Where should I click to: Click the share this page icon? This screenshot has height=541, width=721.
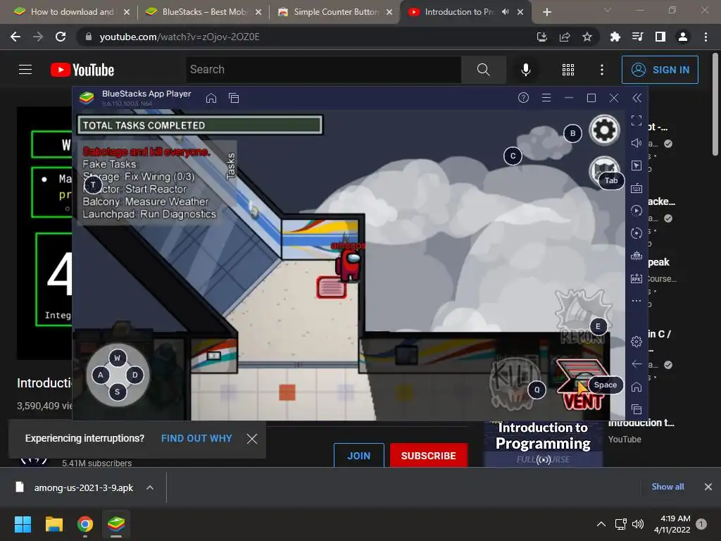[x=565, y=37]
